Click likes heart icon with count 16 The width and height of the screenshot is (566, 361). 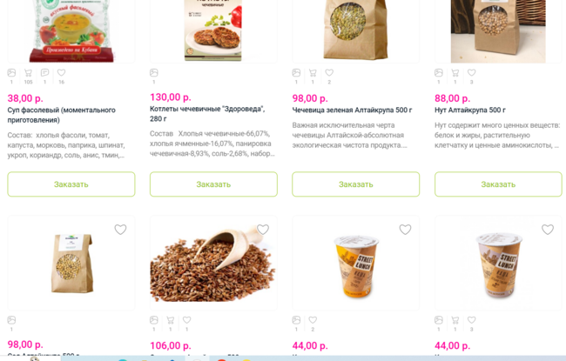coord(61,73)
